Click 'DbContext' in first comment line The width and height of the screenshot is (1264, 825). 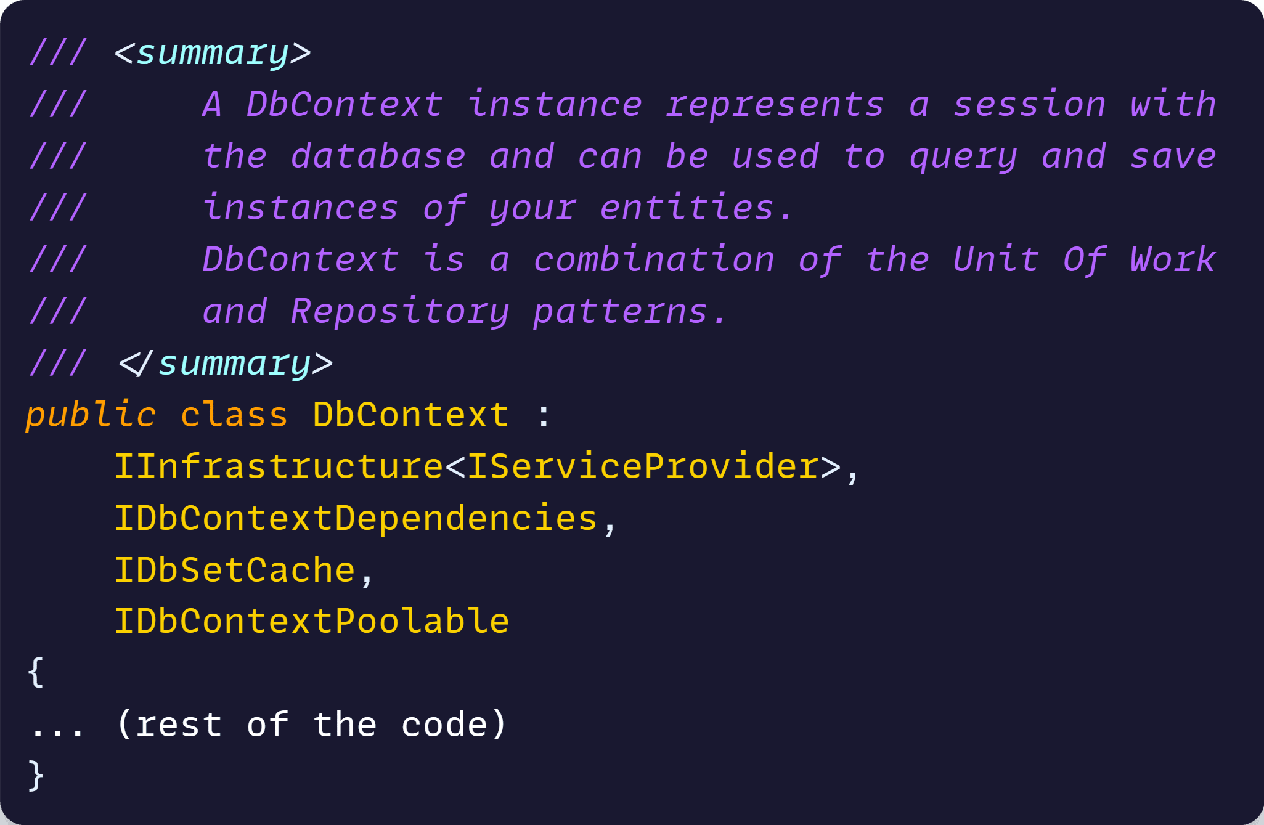[x=345, y=105]
